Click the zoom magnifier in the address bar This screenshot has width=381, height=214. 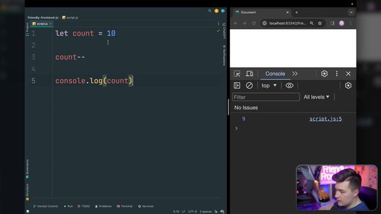pyautogui.click(x=311, y=23)
